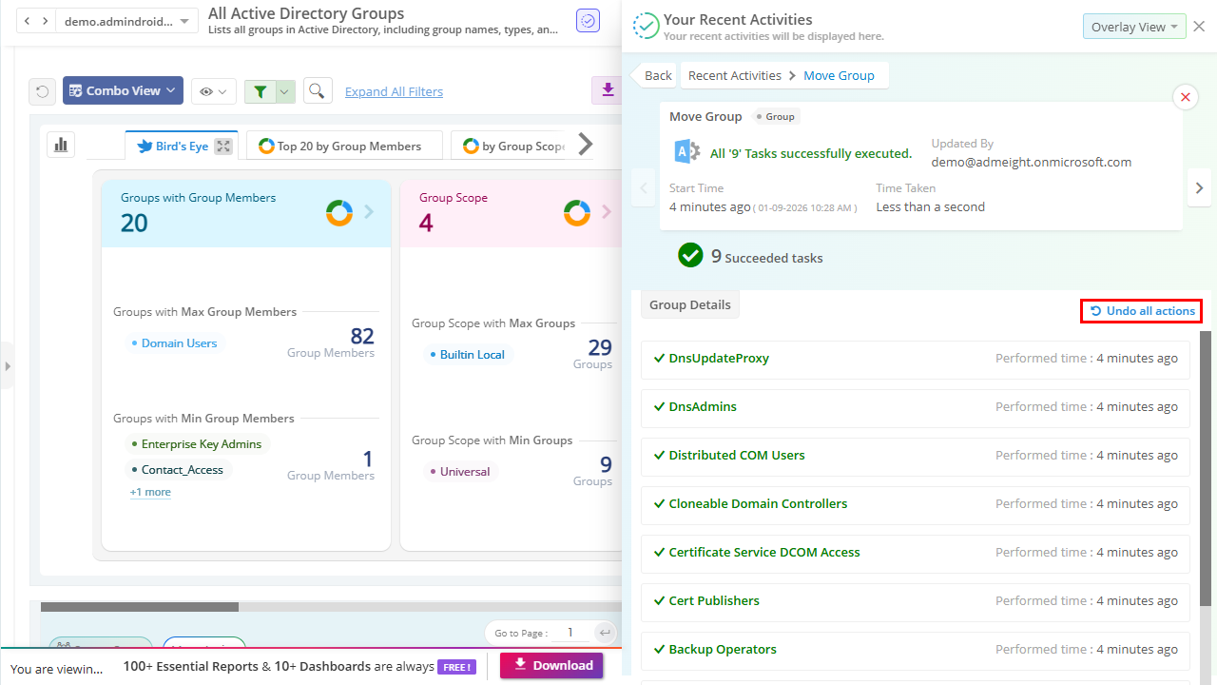This screenshot has height=685, width=1217.
Task: Click Universal scope tag
Action: point(459,472)
